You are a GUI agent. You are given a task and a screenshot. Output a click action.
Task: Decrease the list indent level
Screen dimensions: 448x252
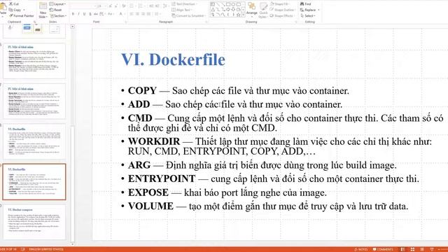pyautogui.click(x=151, y=6)
